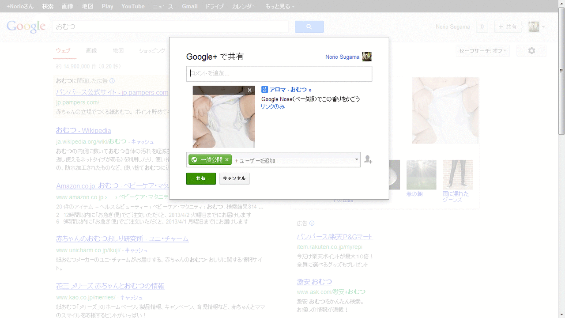Remove image preview with X overlay
Viewport: 565px width, 318px height.
(249, 90)
